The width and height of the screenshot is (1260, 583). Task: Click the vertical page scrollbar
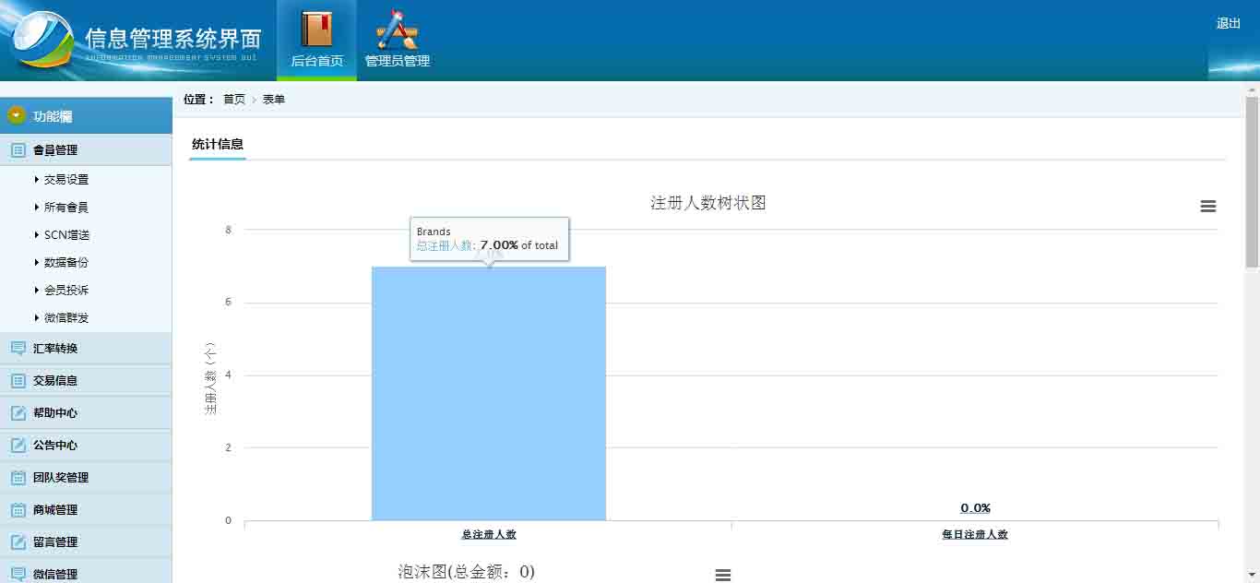(x=1252, y=184)
